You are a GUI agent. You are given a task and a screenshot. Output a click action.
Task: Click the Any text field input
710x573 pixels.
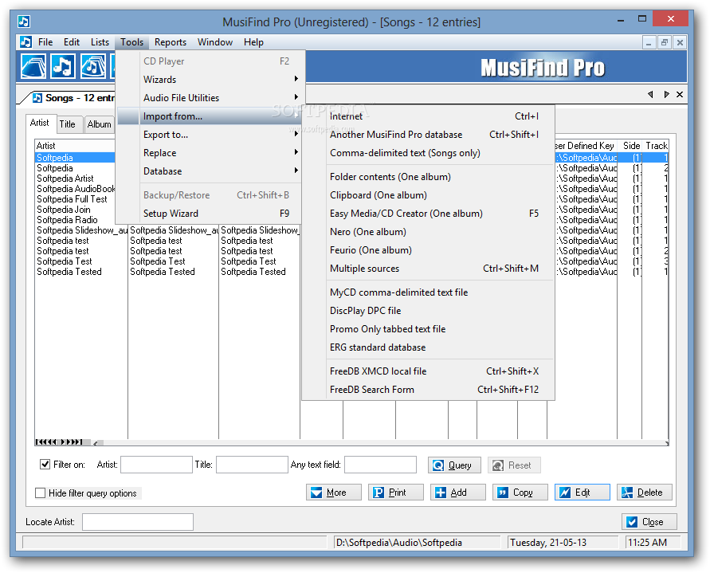point(380,465)
